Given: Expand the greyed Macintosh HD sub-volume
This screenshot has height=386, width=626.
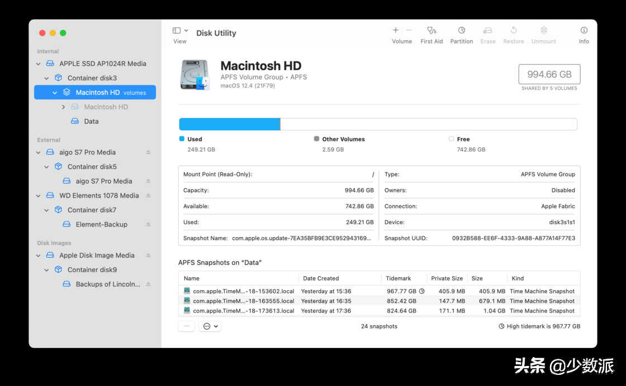Looking at the screenshot, I should point(63,107).
